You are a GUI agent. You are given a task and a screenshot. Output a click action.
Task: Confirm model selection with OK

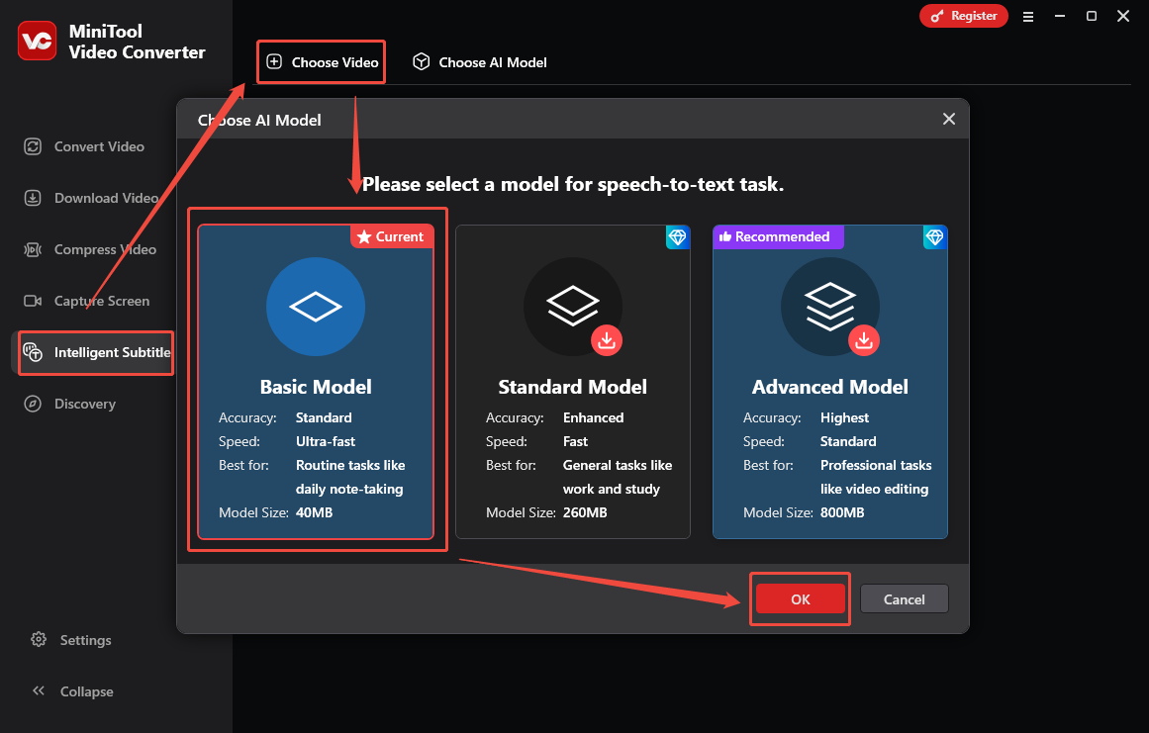coord(800,598)
